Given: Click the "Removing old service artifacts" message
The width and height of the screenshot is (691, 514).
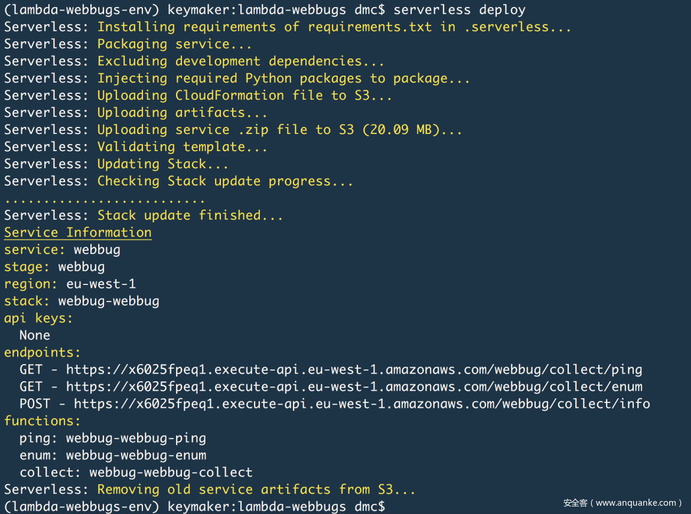Looking at the screenshot, I should coord(256,489).
